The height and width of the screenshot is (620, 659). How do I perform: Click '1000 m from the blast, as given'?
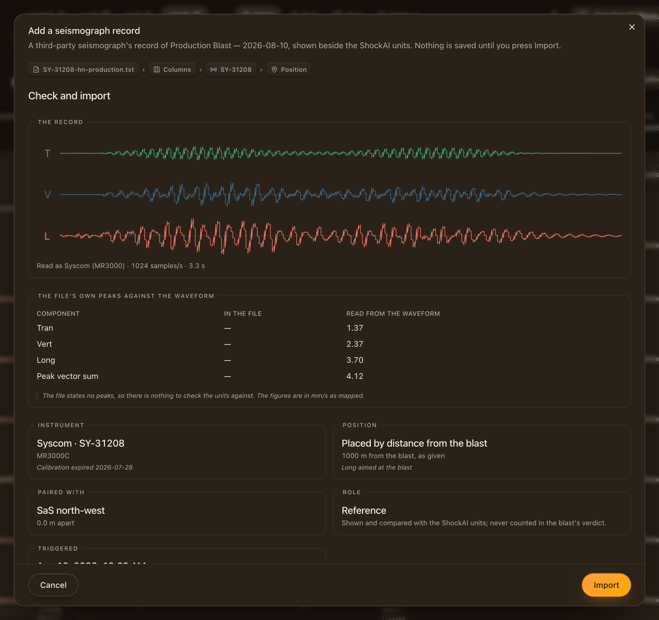(393, 456)
